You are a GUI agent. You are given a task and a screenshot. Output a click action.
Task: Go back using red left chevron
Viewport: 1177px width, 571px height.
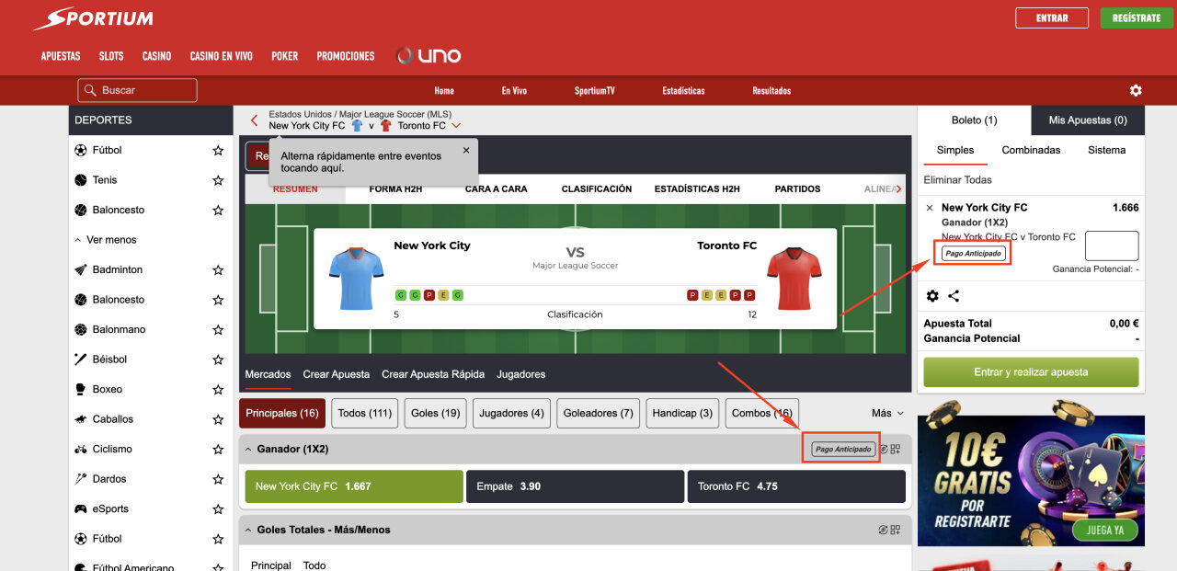255,120
